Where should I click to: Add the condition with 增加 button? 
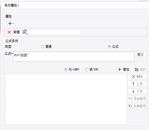click(123, 69)
